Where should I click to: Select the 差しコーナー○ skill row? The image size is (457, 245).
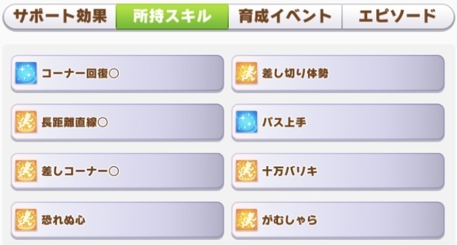tap(118, 171)
